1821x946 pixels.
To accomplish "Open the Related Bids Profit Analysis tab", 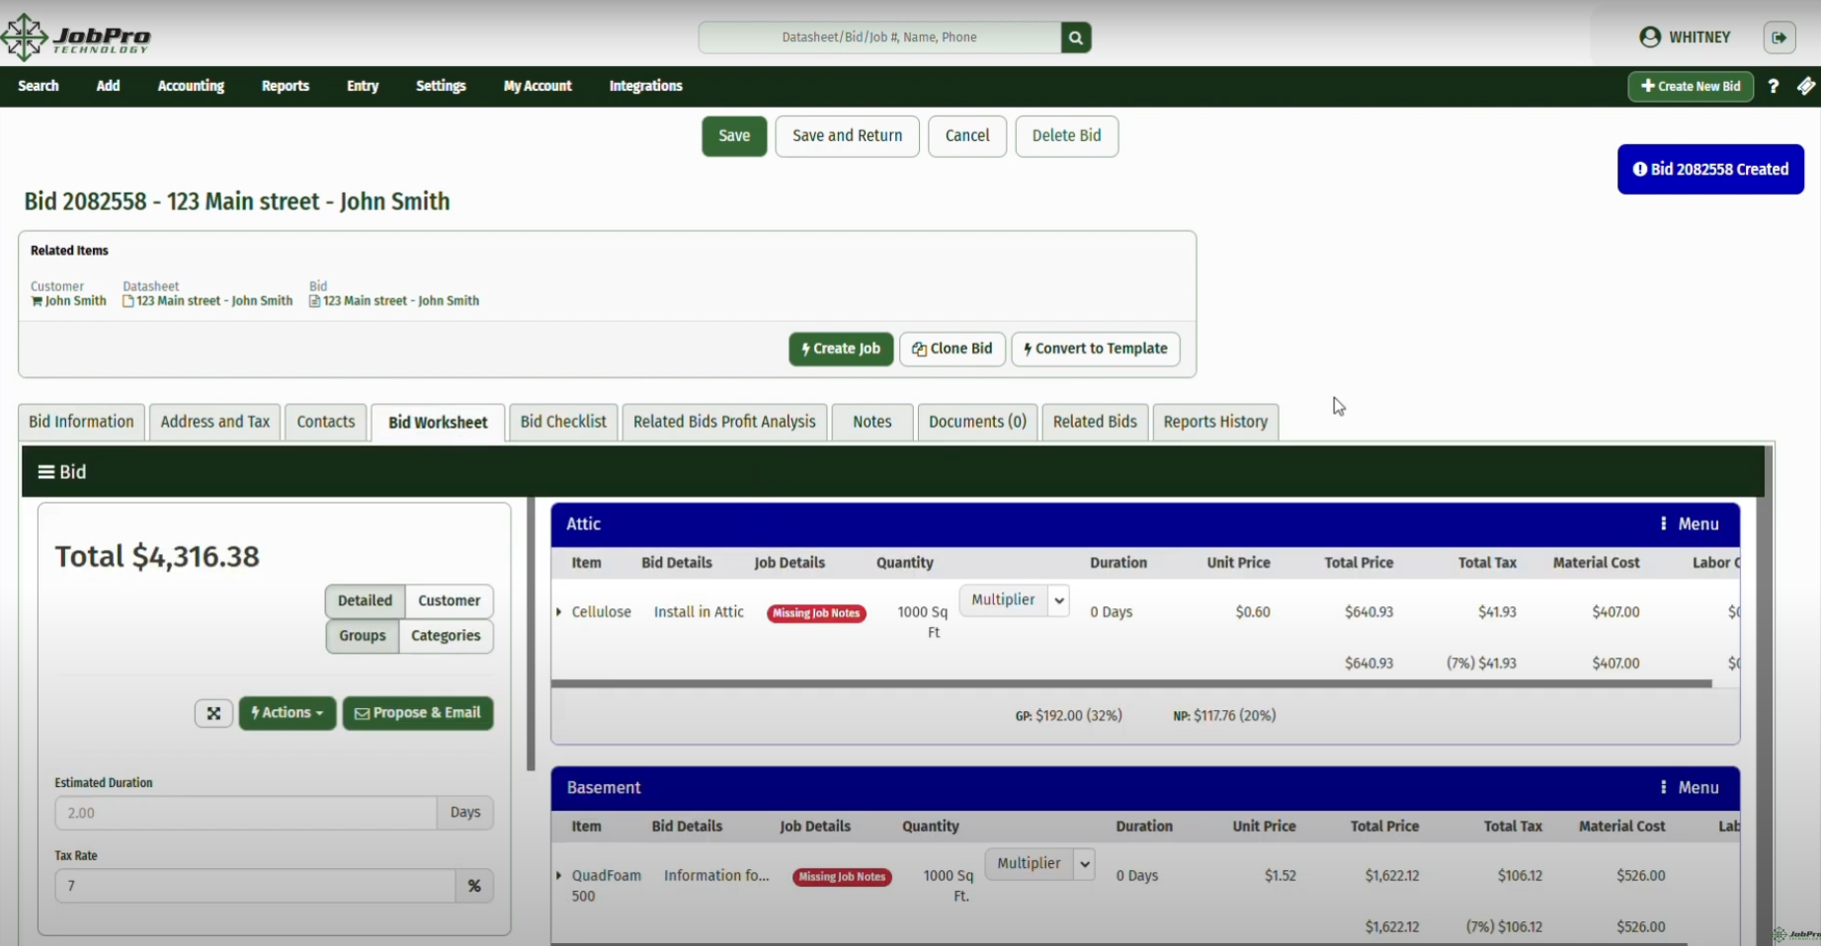I will pos(724,422).
